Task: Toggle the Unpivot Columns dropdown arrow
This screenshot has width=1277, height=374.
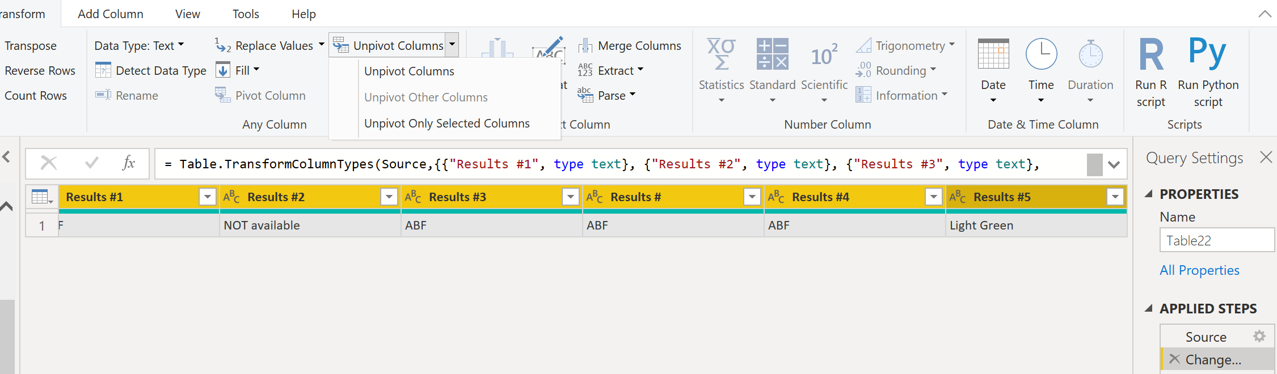Action: pyautogui.click(x=452, y=44)
